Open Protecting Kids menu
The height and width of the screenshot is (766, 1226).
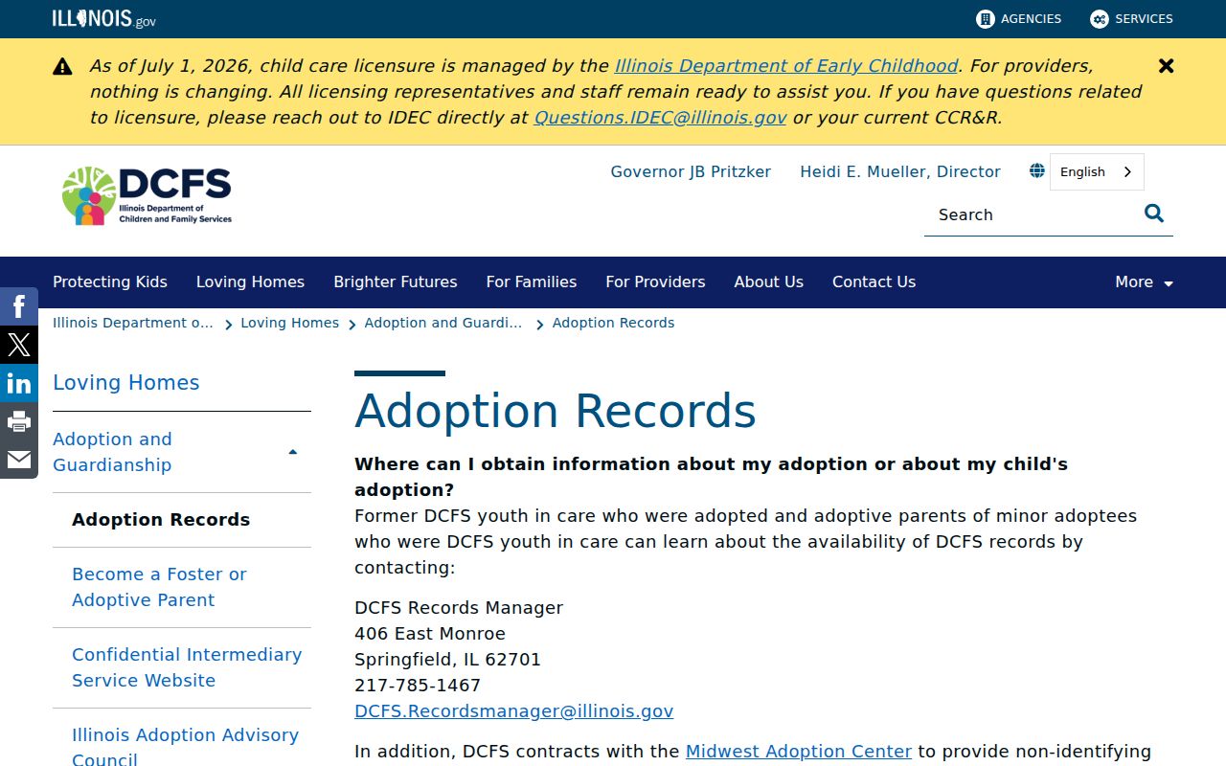click(110, 282)
